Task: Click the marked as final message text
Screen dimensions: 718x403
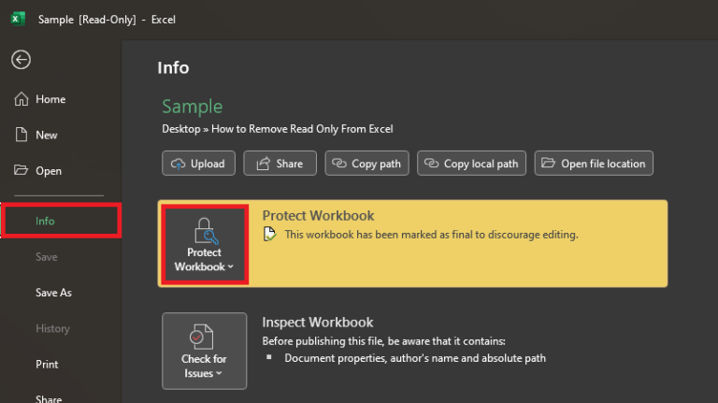Action: [431, 235]
